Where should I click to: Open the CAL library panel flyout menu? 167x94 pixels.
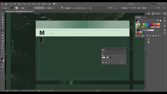125,50
